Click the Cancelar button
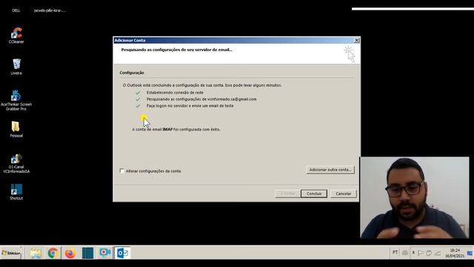Viewport: 474px width, 267px height. pyautogui.click(x=344, y=194)
